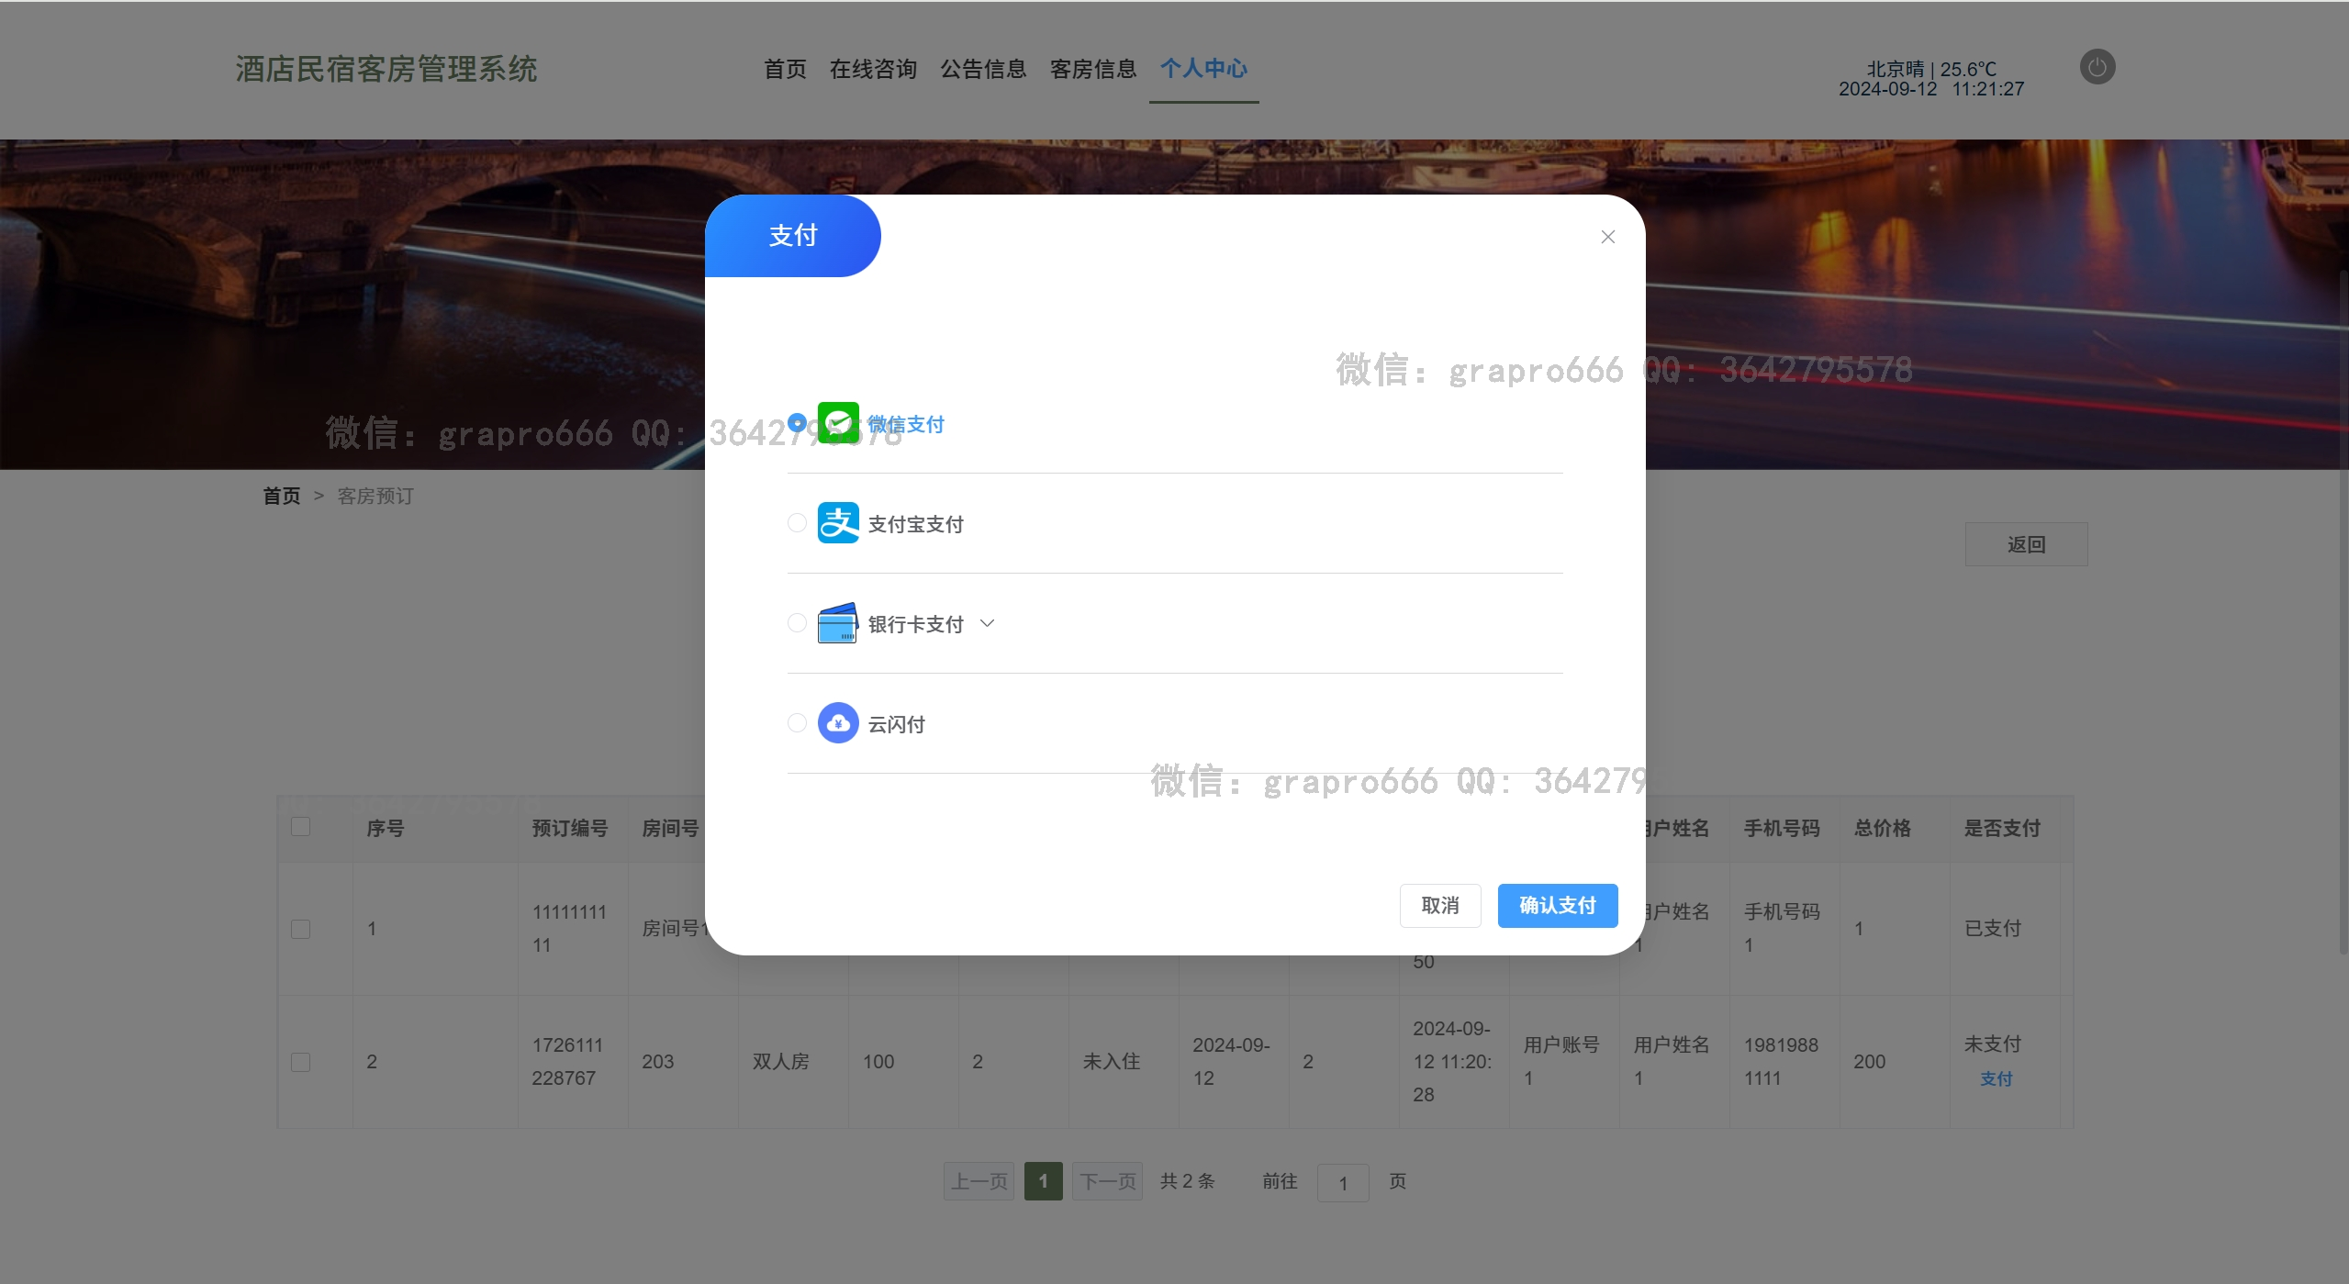2349x1284 pixels.
Task: Select the Alipay radio button
Action: (797, 523)
